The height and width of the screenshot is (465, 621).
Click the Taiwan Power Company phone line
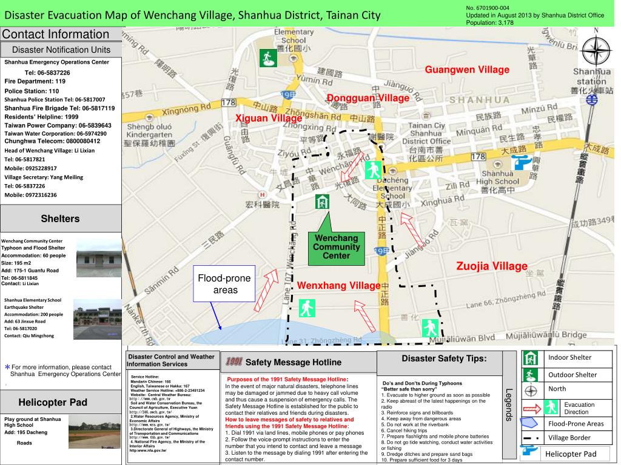pos(58,125)
